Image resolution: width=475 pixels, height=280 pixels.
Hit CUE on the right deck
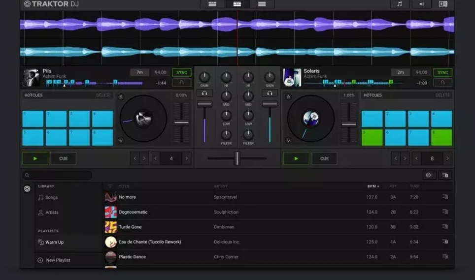(x=324, y=158)
